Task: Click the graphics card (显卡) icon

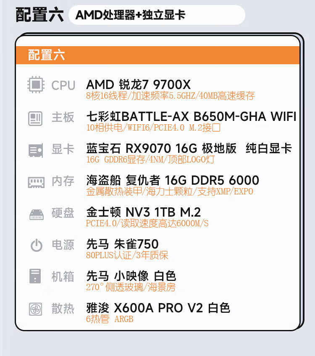Action: (x=36, y=149)
